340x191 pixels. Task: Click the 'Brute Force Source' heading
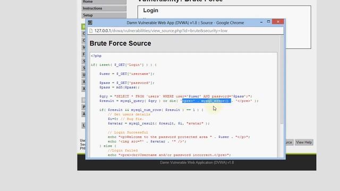pos(120,44)
